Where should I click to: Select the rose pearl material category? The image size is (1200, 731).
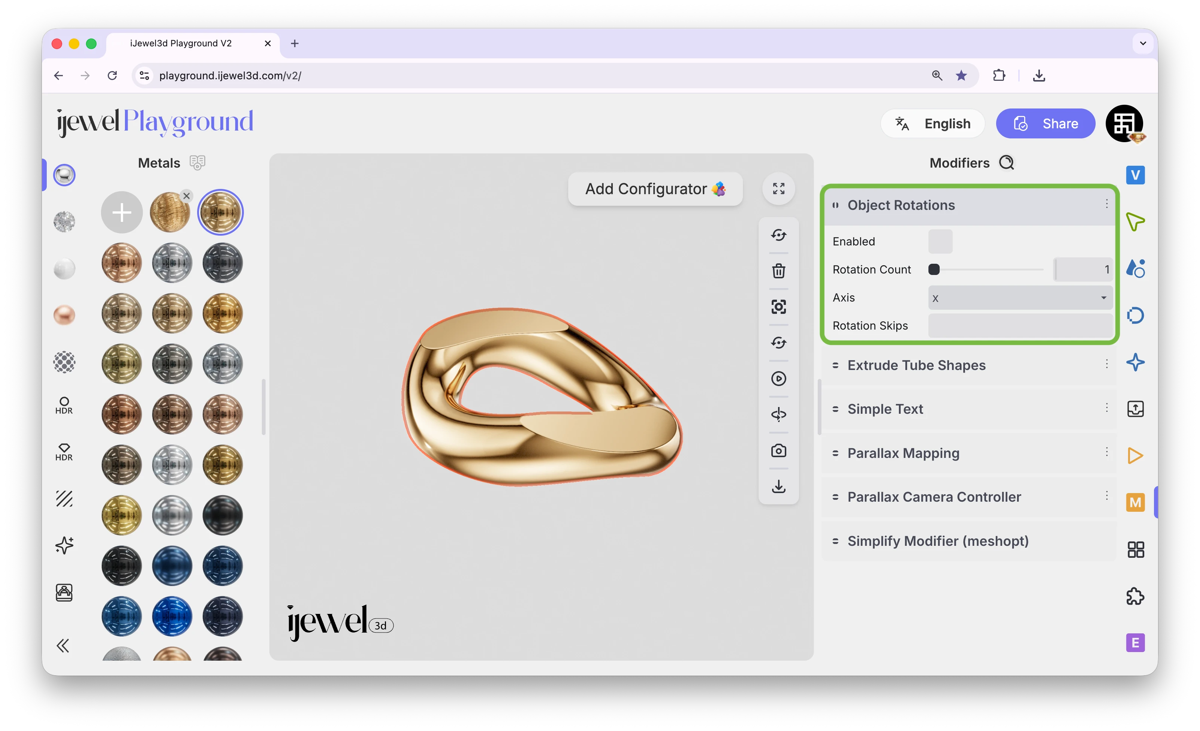[64, 315]
